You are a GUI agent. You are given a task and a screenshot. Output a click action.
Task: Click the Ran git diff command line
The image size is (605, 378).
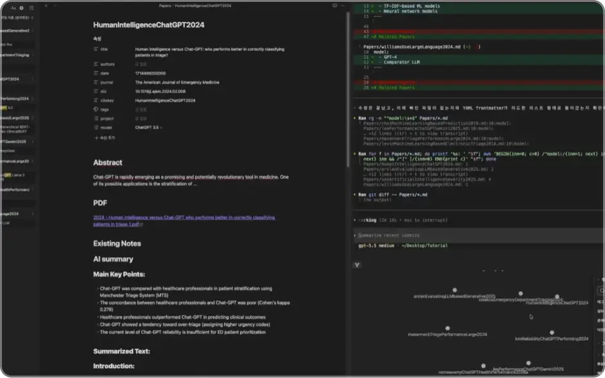click(393, 194)
